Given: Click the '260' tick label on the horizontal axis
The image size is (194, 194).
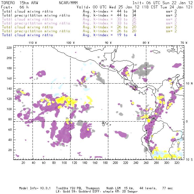Looking at the screenshot, I should [146, 163].
